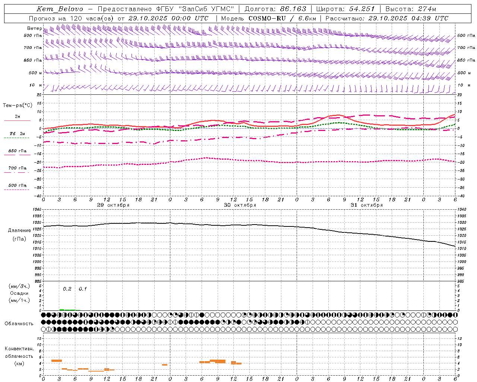The height and width of the screenshot is (382, 477).
Task: Click the 'Давление' pressure panel label
Action: pyautogui.click(x=19, y=231)
